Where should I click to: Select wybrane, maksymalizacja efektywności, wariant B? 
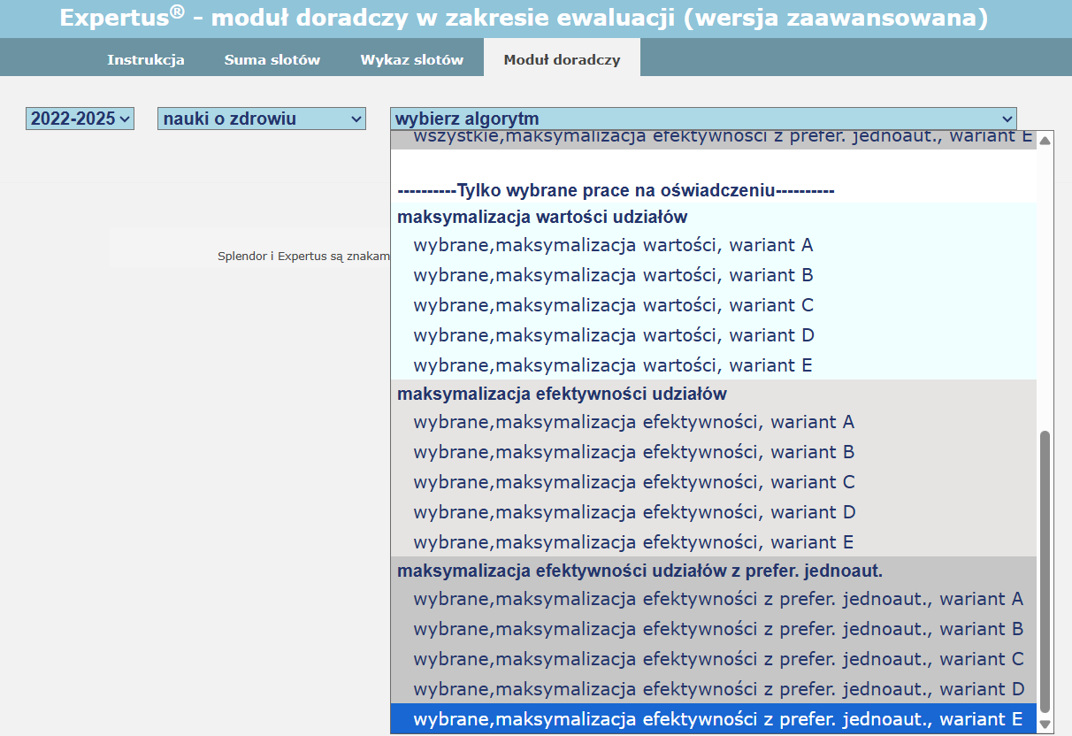tap(633, 452)
